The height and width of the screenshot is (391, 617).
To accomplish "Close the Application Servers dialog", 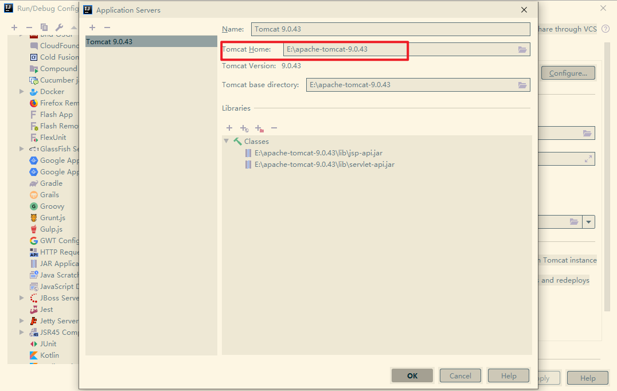I will pyautogui.click(x=524, y=10).
